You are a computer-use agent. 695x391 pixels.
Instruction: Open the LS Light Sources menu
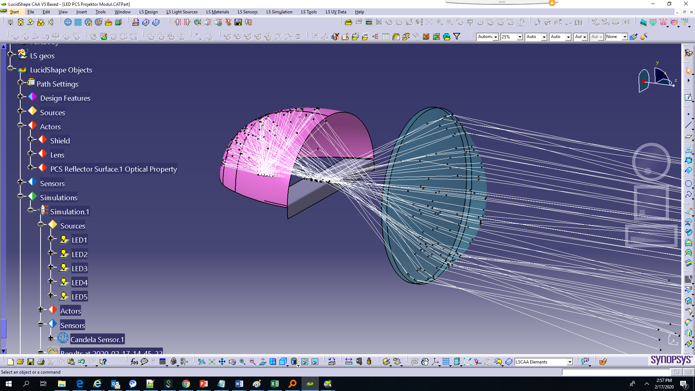(182, 12)
